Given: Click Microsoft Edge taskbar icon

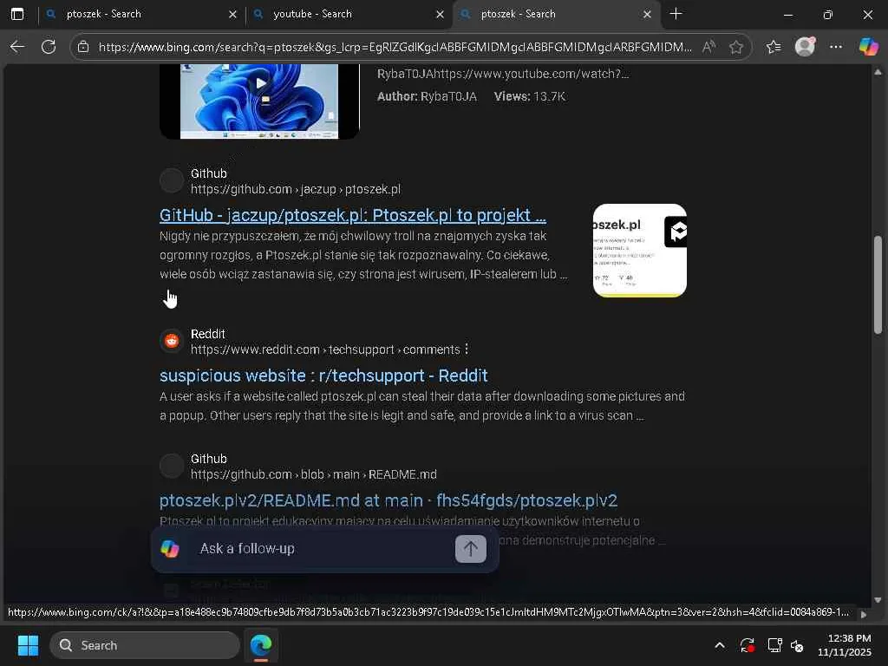Looking at the screenshot, I should 261,645.
